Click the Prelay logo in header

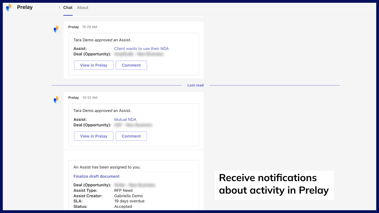point(9,7)
